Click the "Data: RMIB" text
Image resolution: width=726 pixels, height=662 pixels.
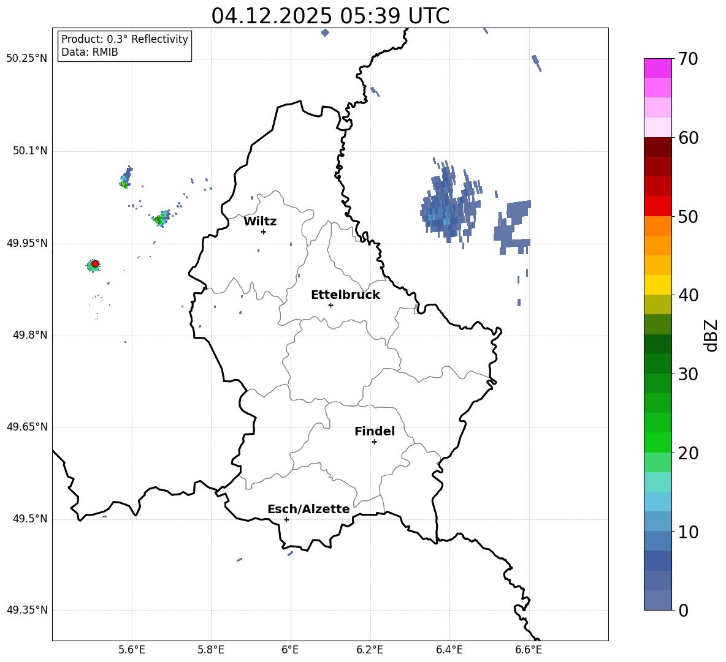pyautogui.click(x=90, y=52)
